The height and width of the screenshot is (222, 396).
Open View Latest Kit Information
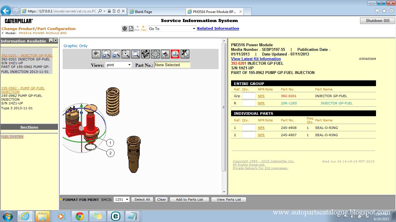(x=256, y=59)
